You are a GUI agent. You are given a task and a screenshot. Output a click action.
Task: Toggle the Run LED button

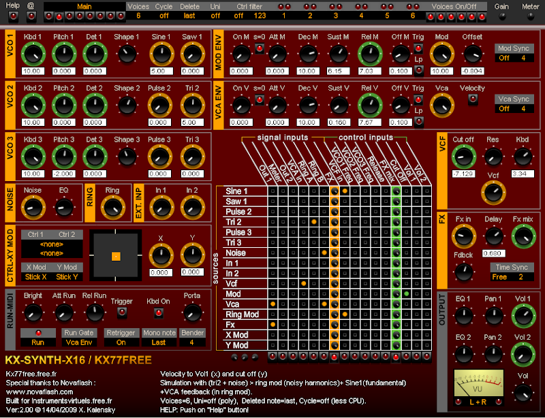pyautogui.click(x=38, y=333)
